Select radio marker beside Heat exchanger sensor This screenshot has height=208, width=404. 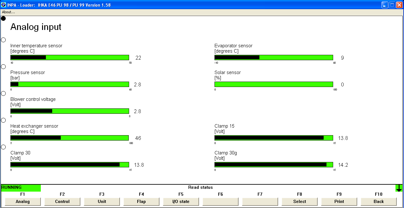pyautogui.click(x=3, y=120)
